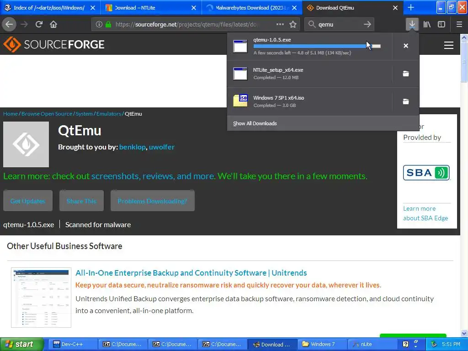Screen dimensions: 468x351
Task: Click the Get Updates button
Action: click(28, 201)
